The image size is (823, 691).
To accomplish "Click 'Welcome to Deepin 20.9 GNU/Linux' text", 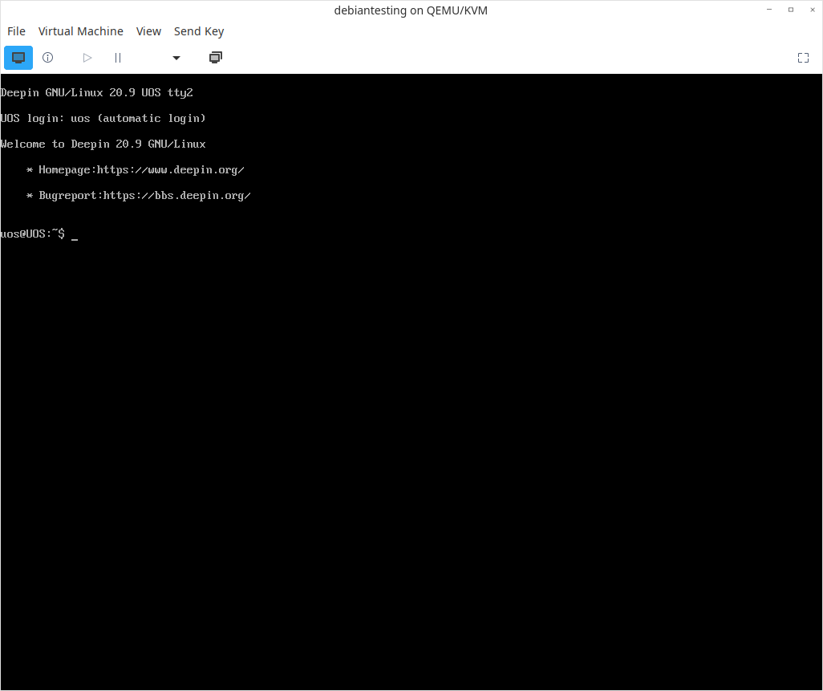I will (103, 144).
